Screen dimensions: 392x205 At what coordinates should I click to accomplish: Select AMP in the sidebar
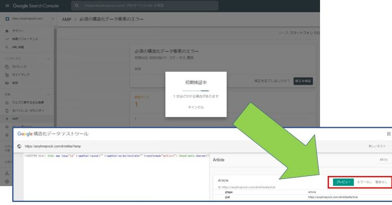(15, 119)
